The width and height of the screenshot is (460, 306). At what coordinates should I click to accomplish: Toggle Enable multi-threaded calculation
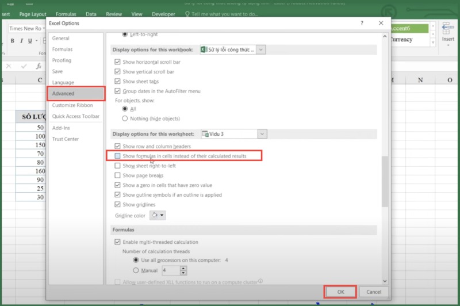[117, 242]
